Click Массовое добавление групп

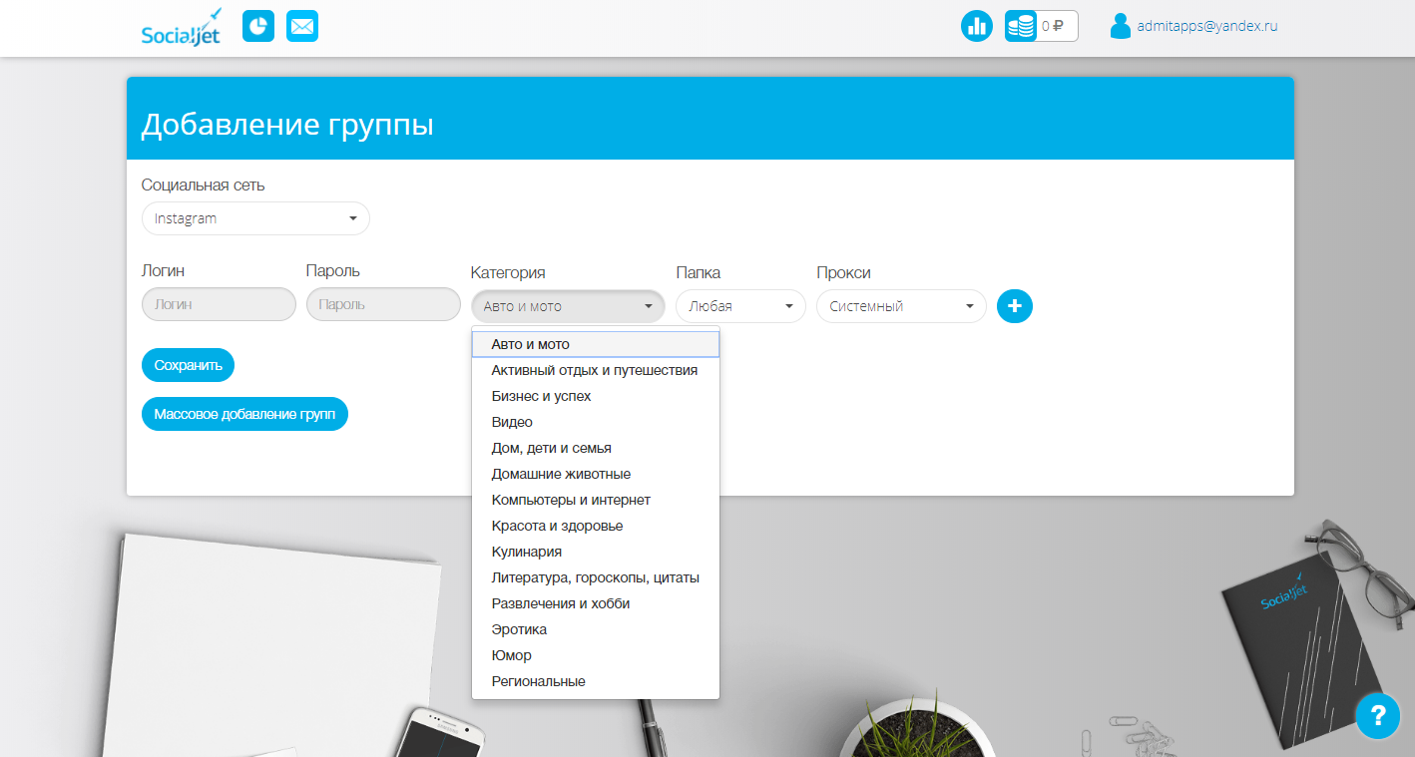click(244, 413)
